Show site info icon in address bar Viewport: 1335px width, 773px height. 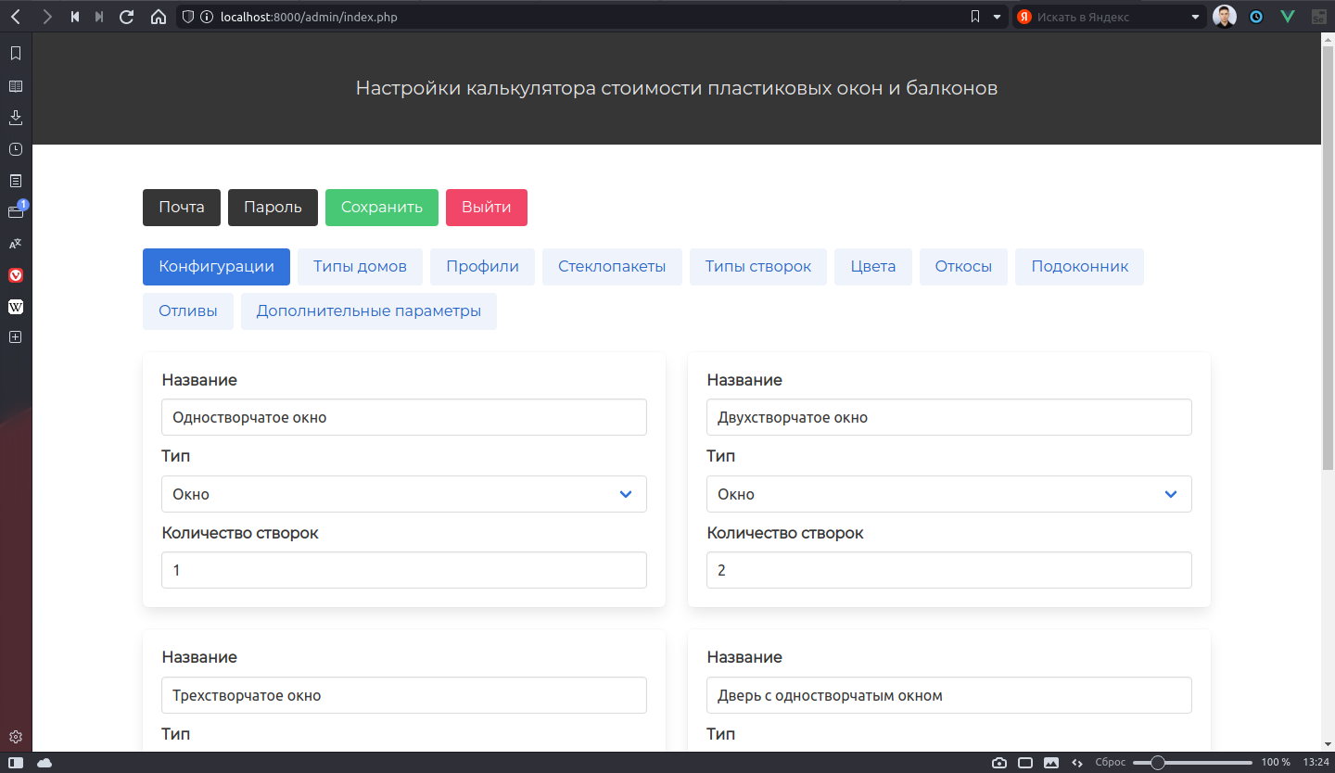(206, 17)
